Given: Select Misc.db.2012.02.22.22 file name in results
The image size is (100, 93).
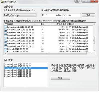Looking at the screenshot, I should pos(18,49).
